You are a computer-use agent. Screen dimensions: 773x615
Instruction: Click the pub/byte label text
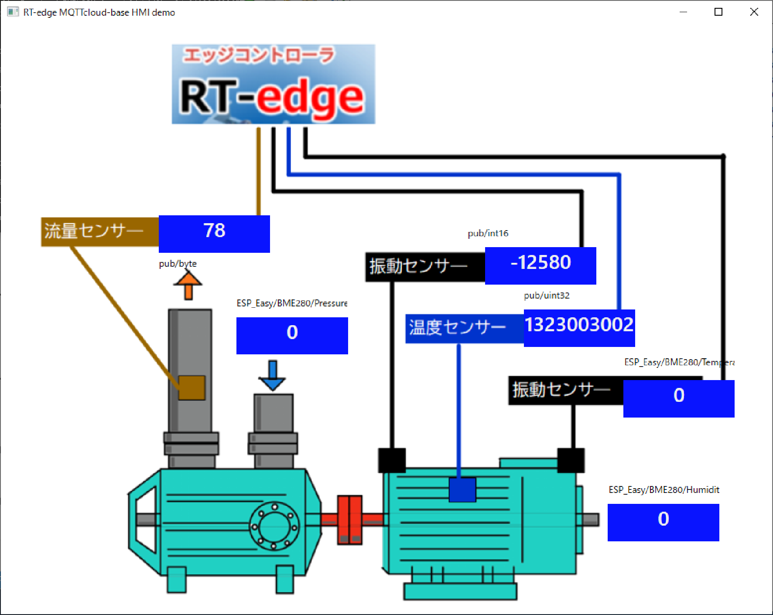pyautogui.click(x=178, y=264)
